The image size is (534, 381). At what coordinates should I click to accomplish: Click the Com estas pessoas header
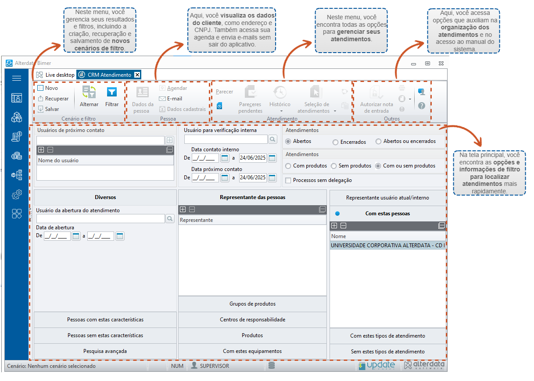pyautogui.click(x=388, y=214)
